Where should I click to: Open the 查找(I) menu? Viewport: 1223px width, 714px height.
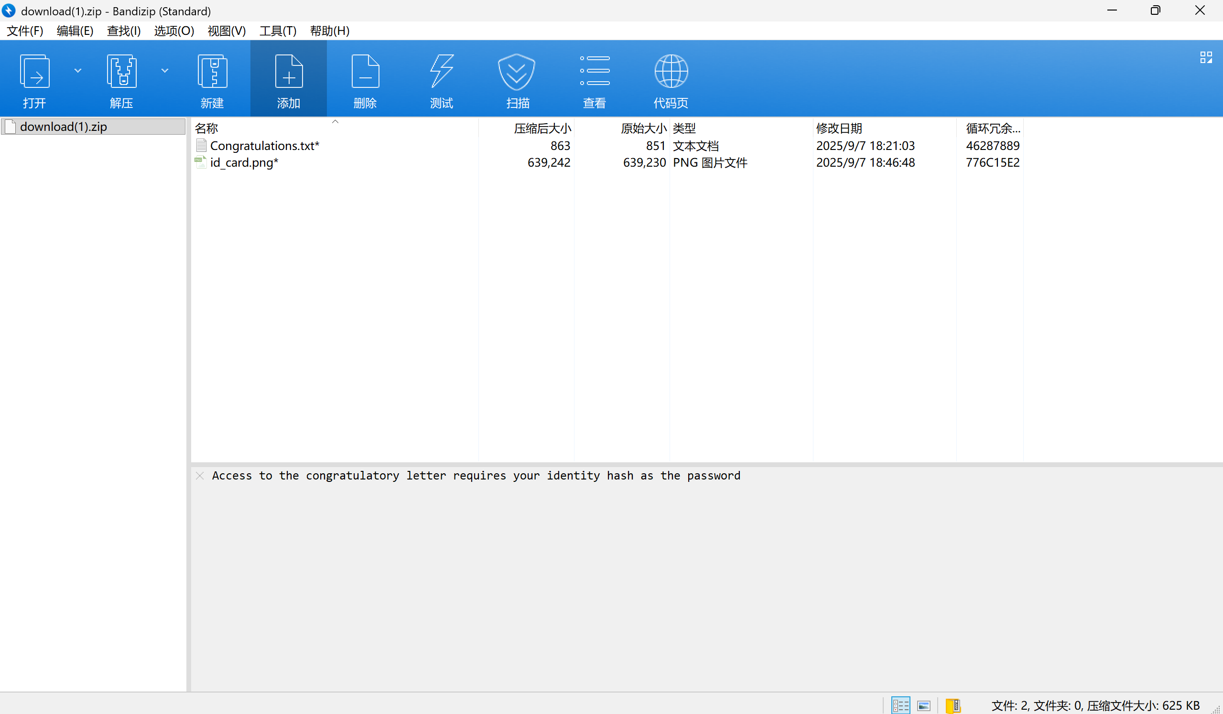124,31
